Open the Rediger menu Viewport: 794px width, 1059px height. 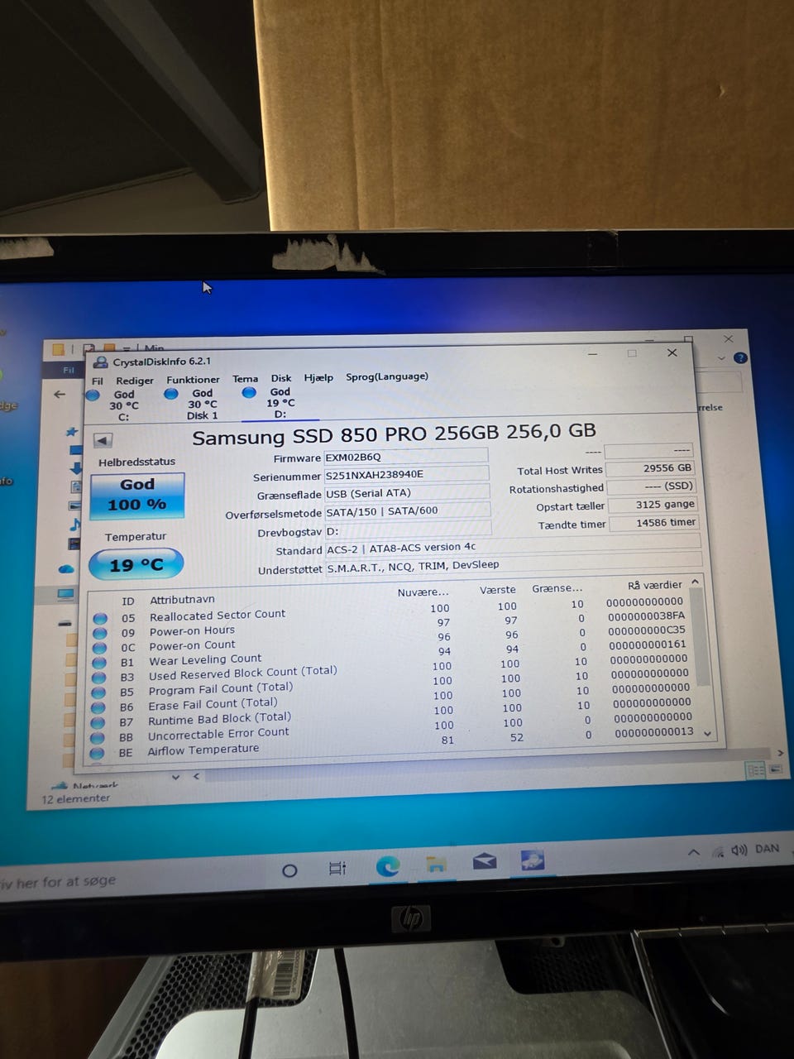(135, 381)
